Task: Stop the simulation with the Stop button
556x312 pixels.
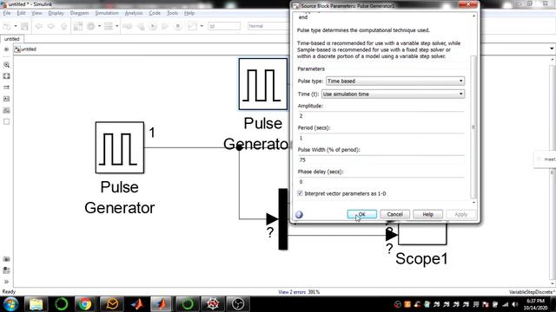Action: pos(177,26)
